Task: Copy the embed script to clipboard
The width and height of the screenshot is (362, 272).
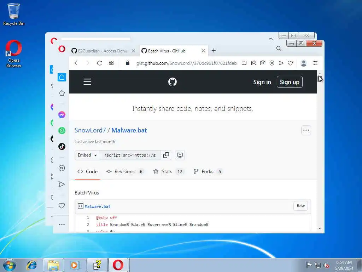Action: [166, 155]
